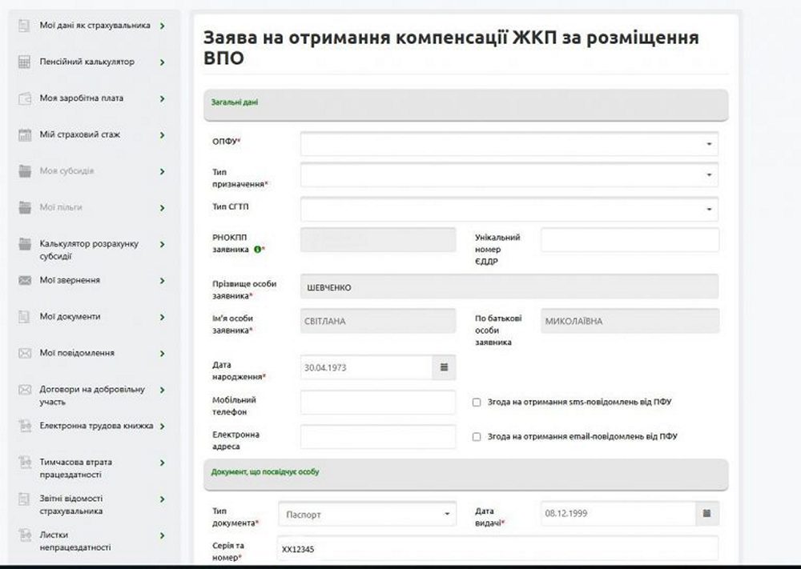Go to 'Калькулятор розрахунку субсидії'
Screen dimensions: 801x569
pos(89,250)
